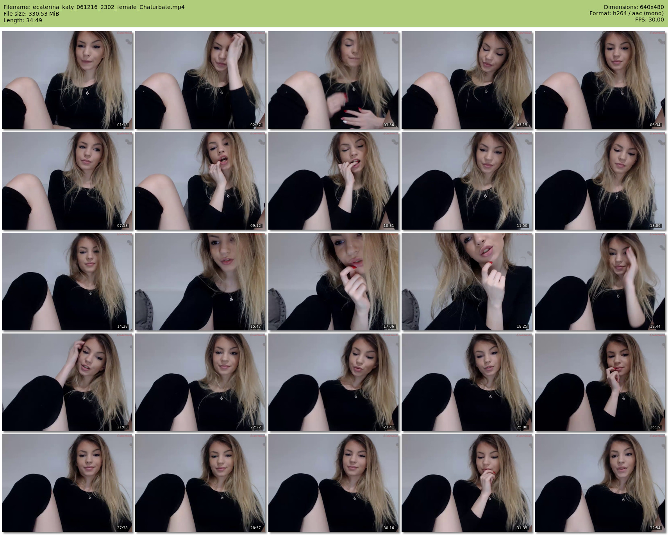Click the "Format: h264 / aac (mono)" text
668x535 pixels.
pos(627,14)
